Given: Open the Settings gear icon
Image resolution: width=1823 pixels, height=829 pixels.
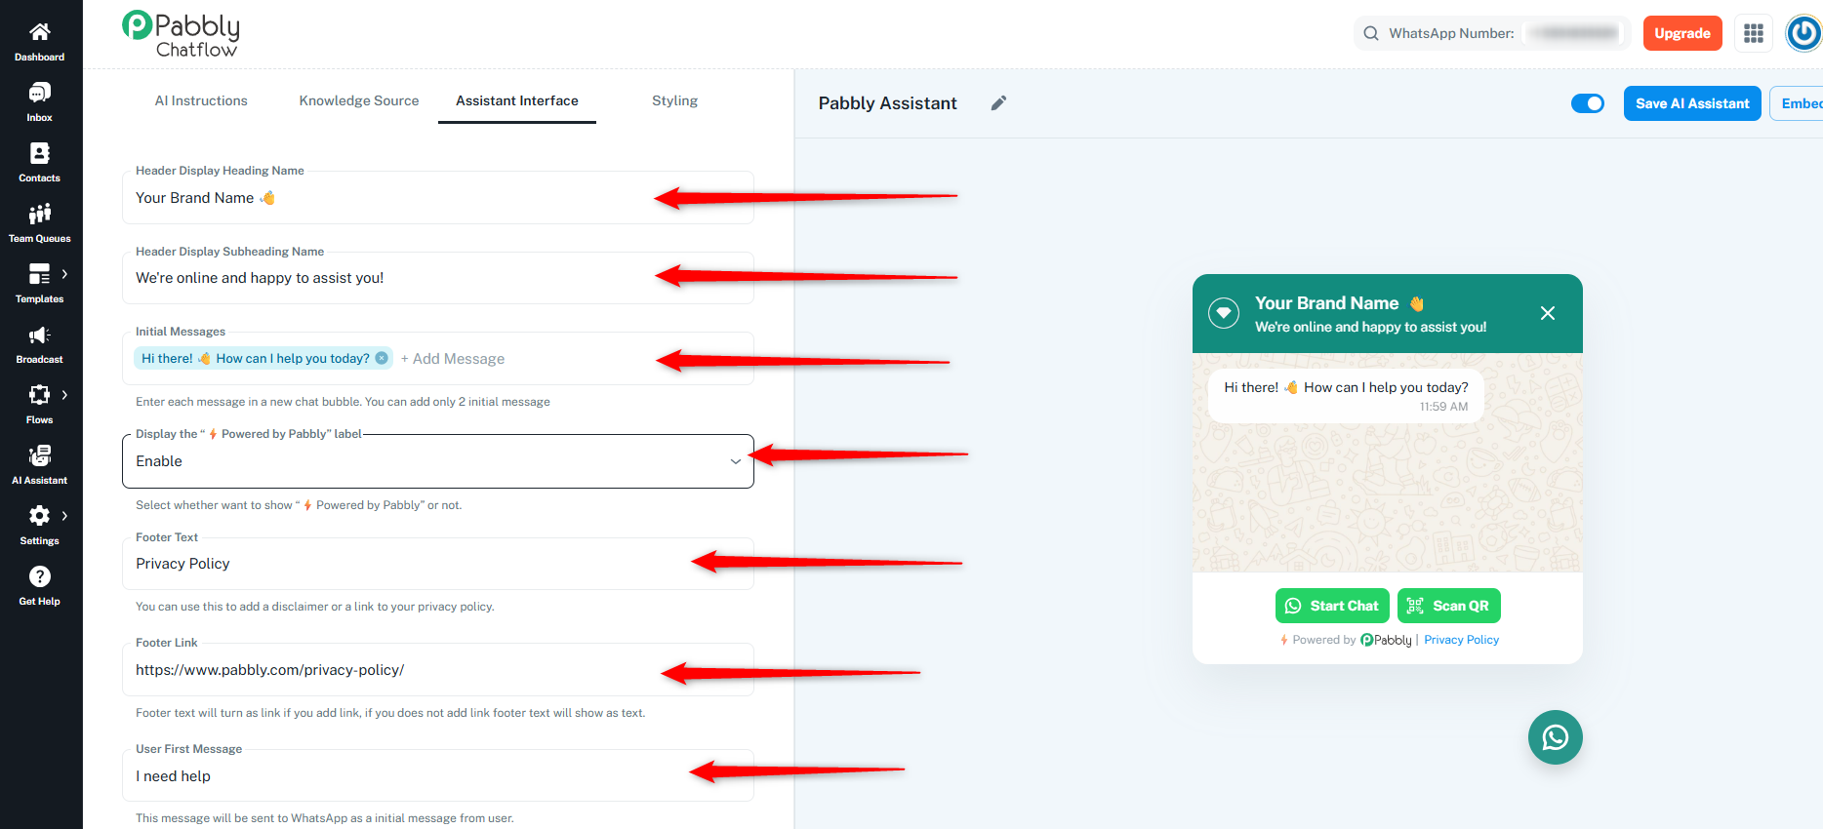Looking at the screenshot, I should tap(40, 516).
